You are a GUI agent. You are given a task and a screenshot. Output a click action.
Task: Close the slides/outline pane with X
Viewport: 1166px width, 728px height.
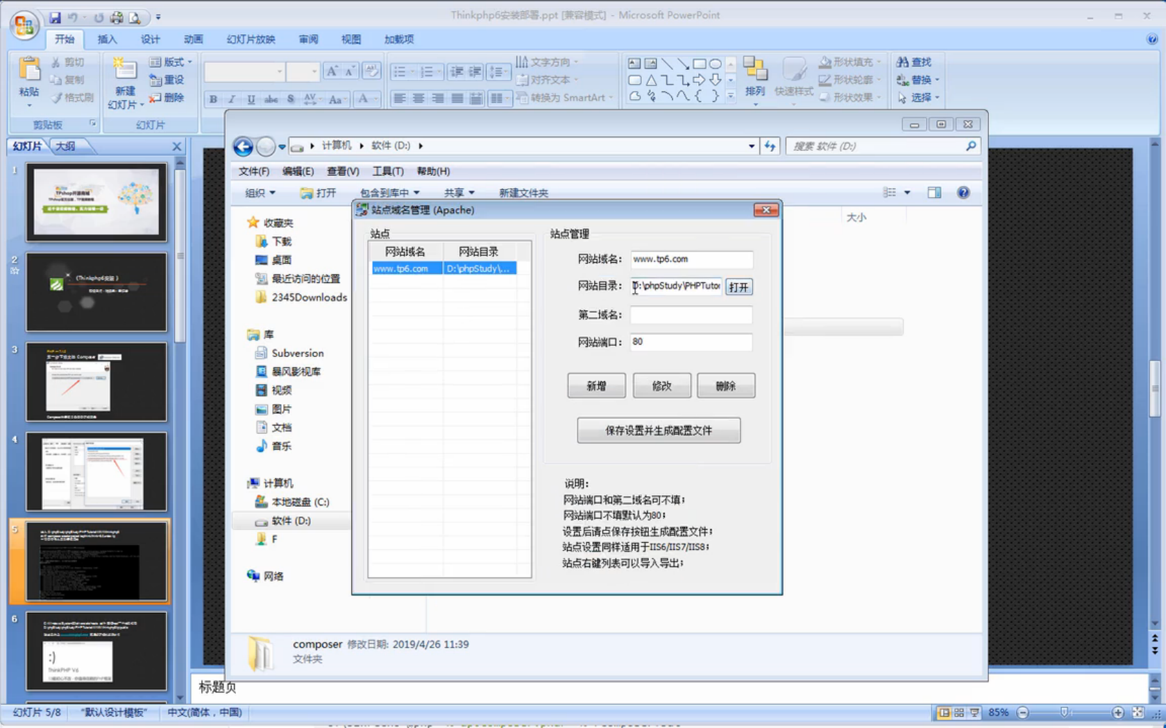(x=176, y=146)
